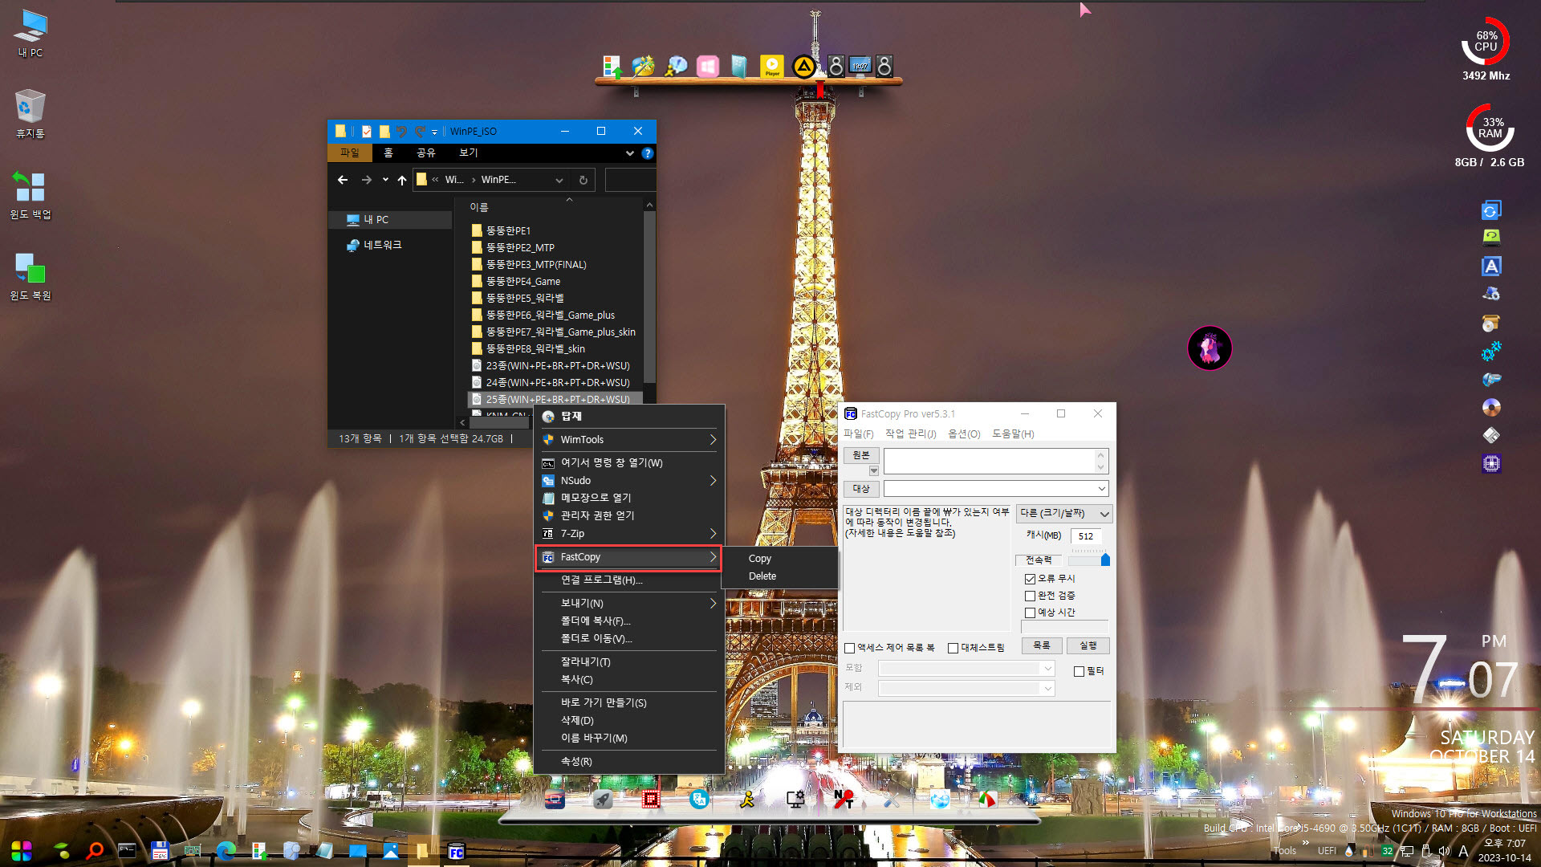
Task: Click the refresh button in Explorer address bar
Action: coord(583,180)
